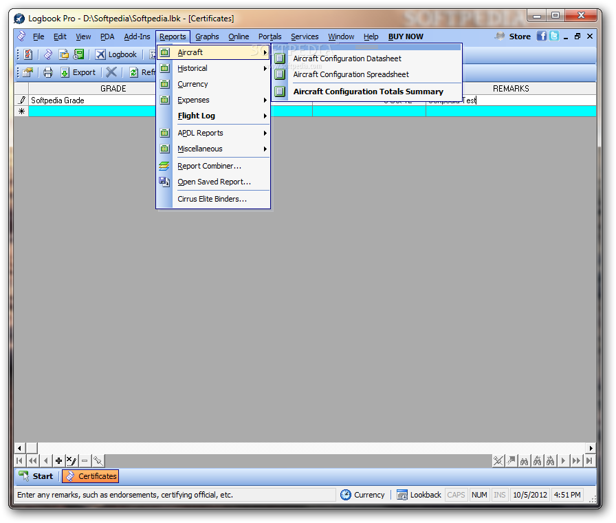Expand the Flight Log submenu

click(213, 116)
